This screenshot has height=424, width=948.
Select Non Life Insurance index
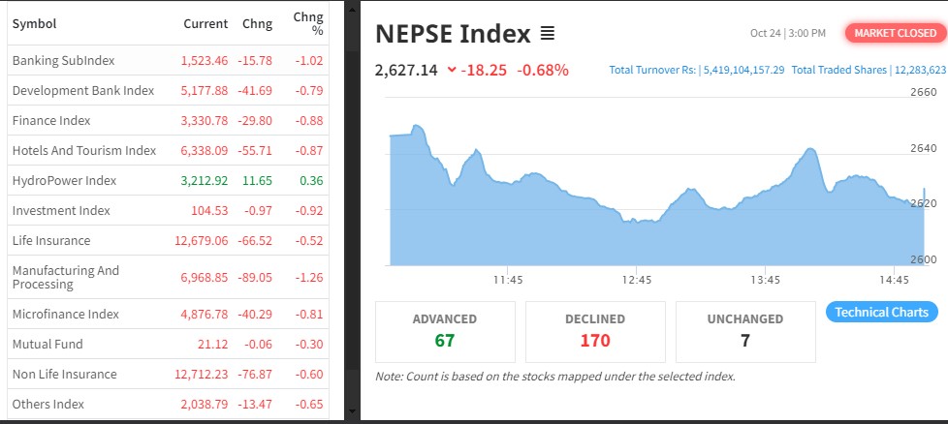tap(64, 374)
